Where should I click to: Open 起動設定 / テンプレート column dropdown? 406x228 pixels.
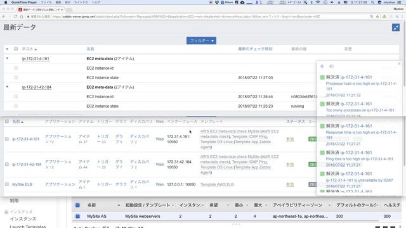point(173,205)
